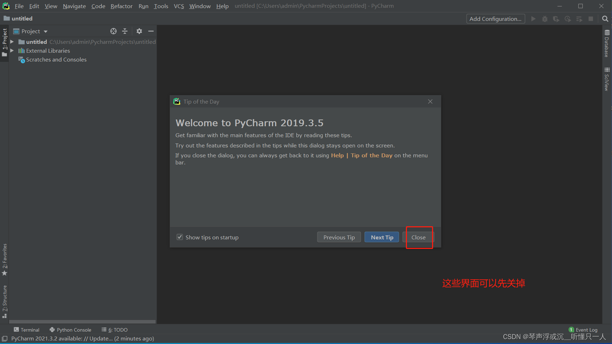Open the Navigate menu

click(74, 6)
